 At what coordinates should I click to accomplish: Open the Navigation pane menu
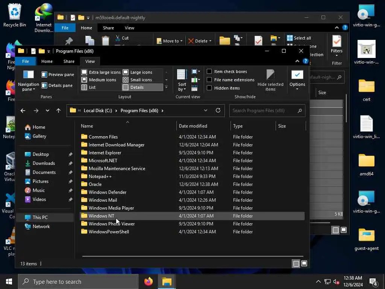pos(29,81)
